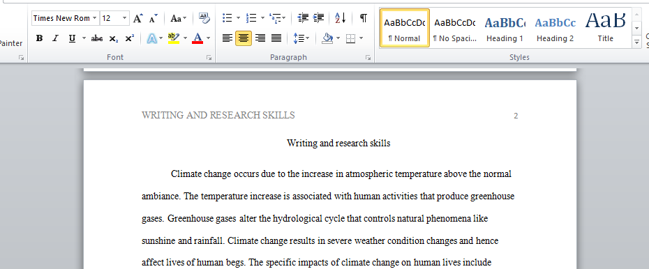Screen dimensions: 649x269
Task: Align text left
Action: tap(227, 38)
